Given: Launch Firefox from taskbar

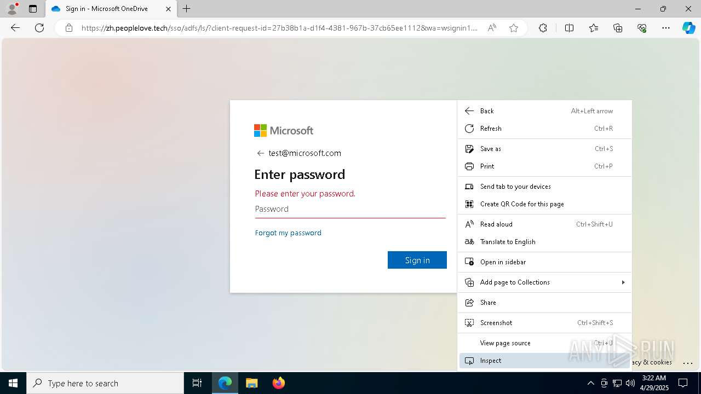Looking at the screenshot, I should click(278, 383).
